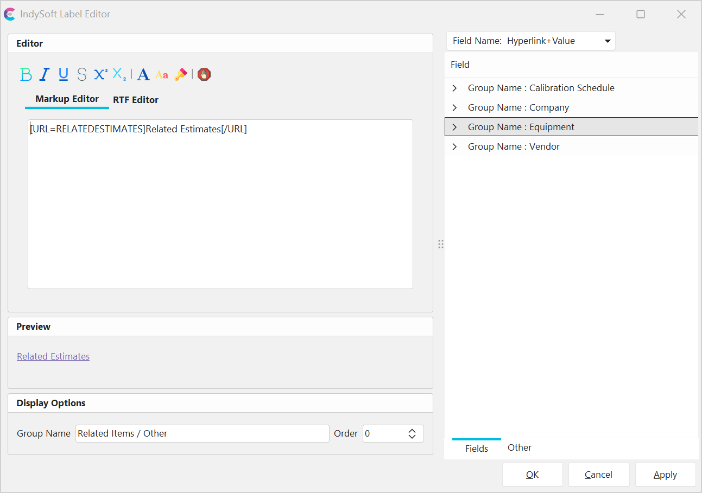Apply superscript formatting
This screenshot has height=493, width=702.
100,74
